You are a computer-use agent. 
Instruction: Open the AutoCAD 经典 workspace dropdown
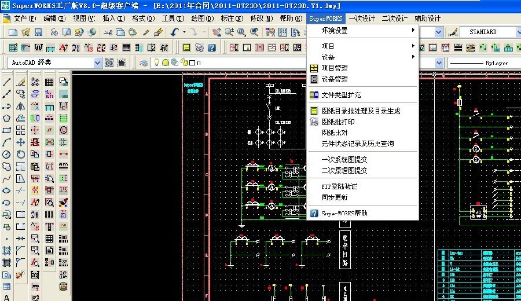[97, 63]
